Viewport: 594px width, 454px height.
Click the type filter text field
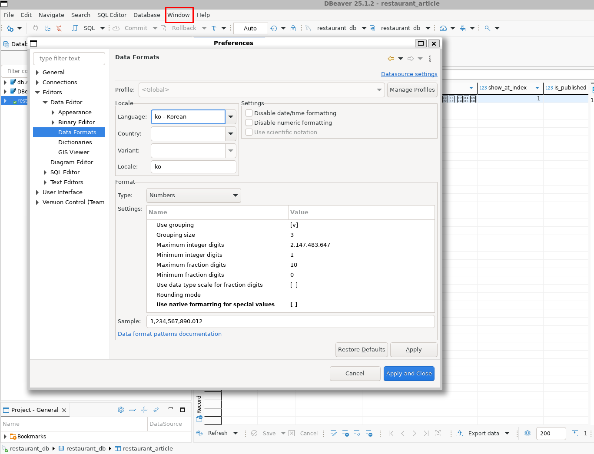tap(69, 59)
